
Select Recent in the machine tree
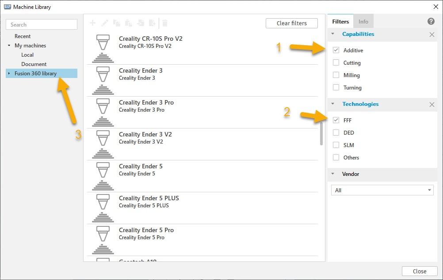23,36
